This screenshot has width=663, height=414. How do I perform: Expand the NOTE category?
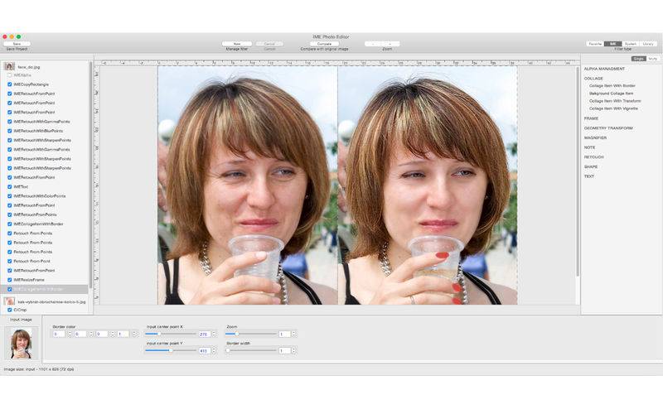pos(589,147)
